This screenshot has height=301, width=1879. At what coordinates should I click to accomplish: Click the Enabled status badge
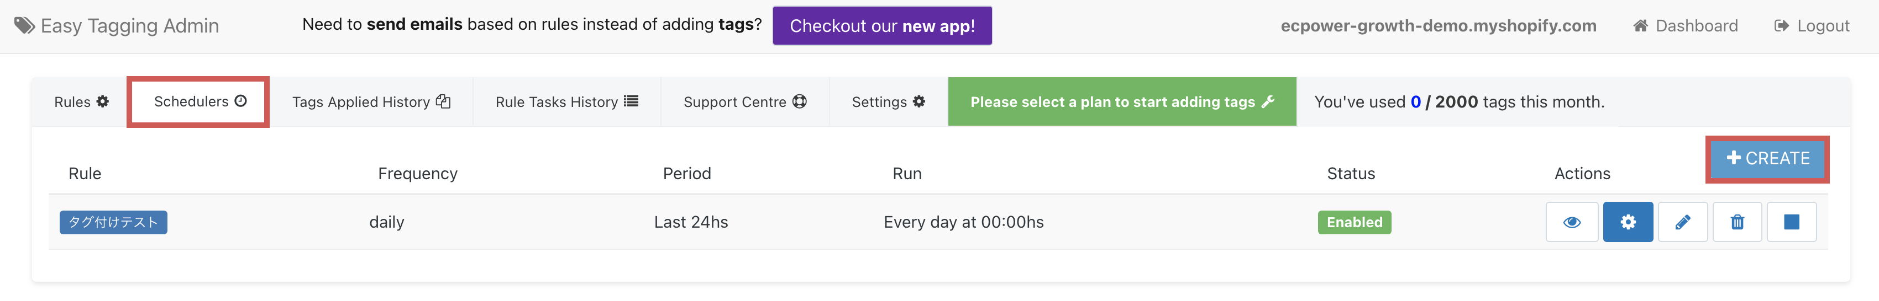point(1354,222)
